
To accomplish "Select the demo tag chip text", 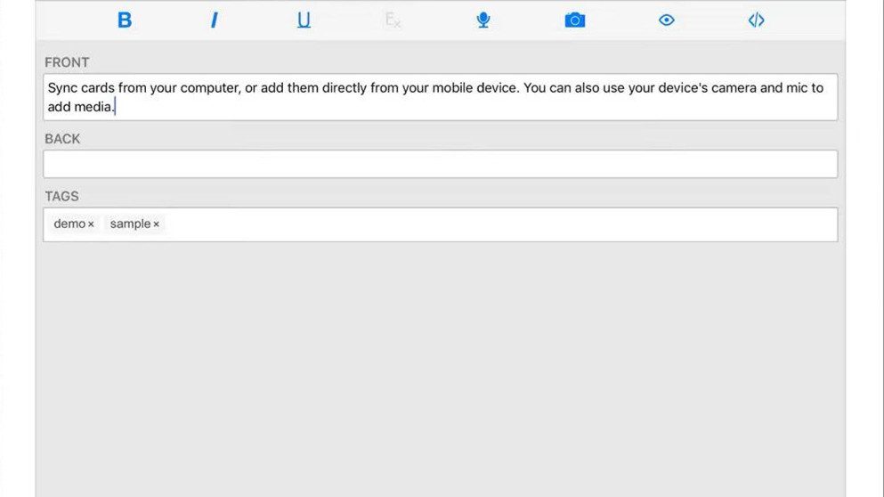I will pos(69,224).
